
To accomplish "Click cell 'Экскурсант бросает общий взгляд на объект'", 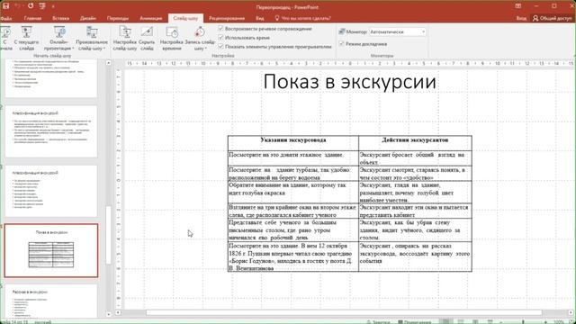I will pos(415,158).
